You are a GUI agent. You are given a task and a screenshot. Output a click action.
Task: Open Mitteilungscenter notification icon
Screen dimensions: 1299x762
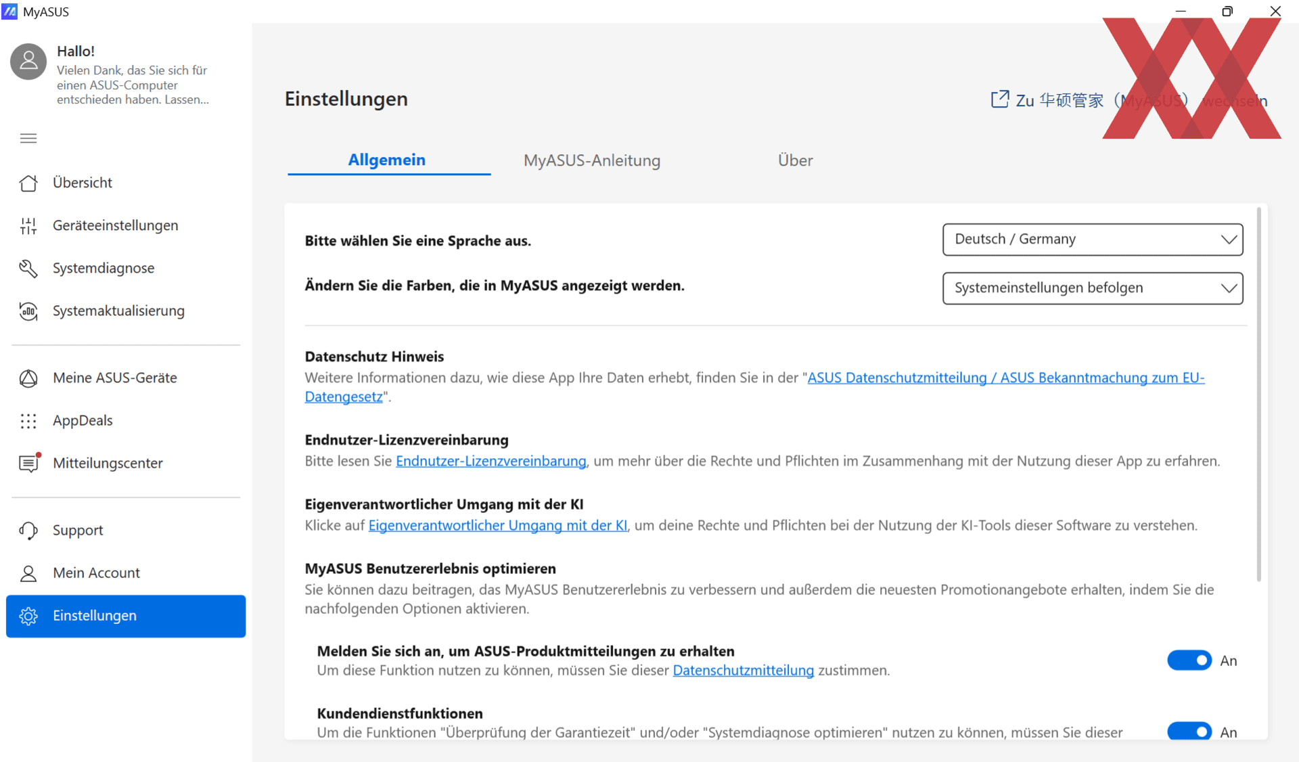28,464
